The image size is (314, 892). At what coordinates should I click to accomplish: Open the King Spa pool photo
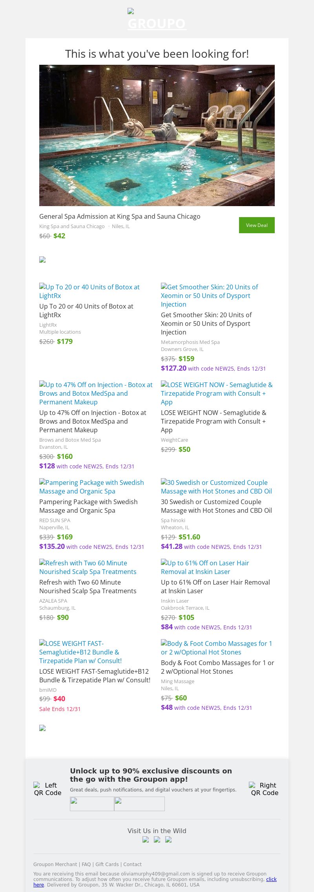157,135
